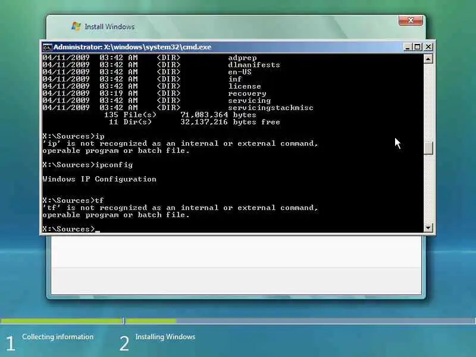The image size is (476, 357).
Task: Click the Install Windows title text
Action: pos(109,27)
